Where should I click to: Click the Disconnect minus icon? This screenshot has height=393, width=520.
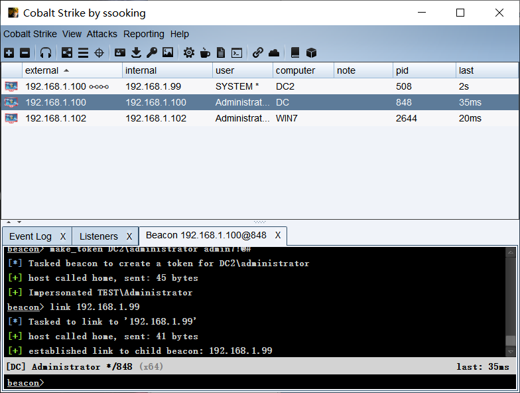pos(25,52)
